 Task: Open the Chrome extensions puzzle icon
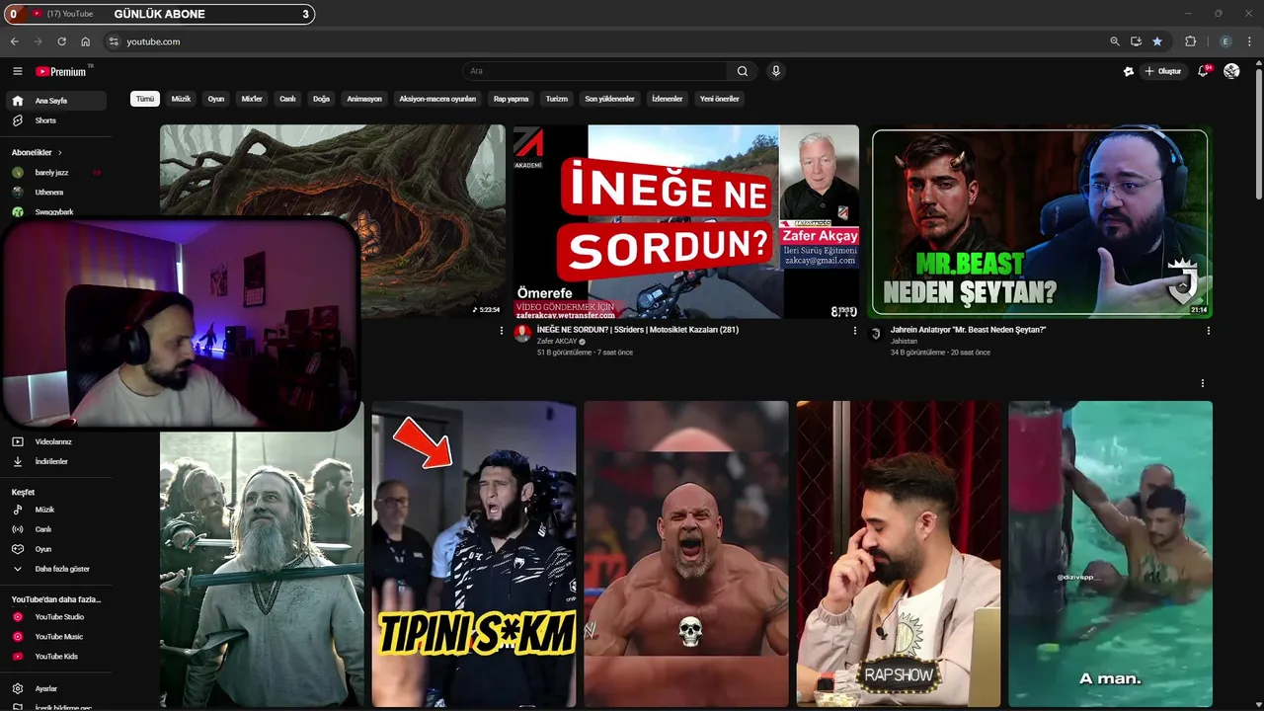[1190, 41]
